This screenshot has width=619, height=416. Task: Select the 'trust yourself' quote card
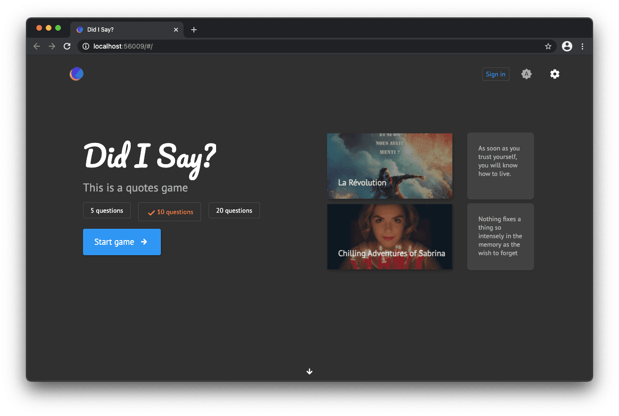point(500,166)
